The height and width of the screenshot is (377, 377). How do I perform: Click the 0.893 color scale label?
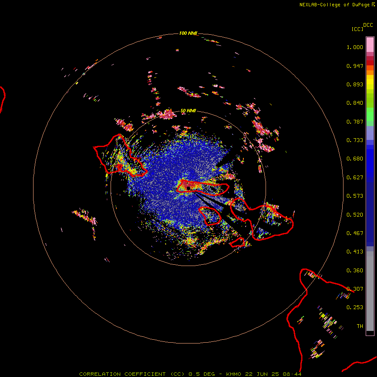pyautogui.click(x=355, y=84)
